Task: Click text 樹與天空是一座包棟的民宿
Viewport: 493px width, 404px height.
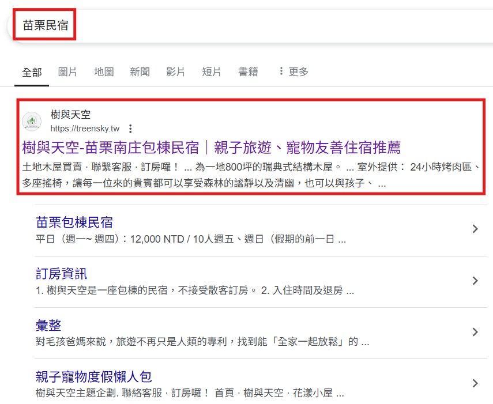Action: pyautogui.click(x=107, y=290)
